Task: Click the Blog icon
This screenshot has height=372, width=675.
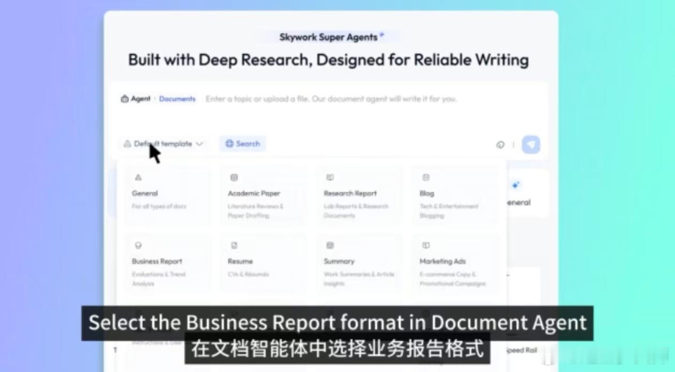Action: point(426,177)
